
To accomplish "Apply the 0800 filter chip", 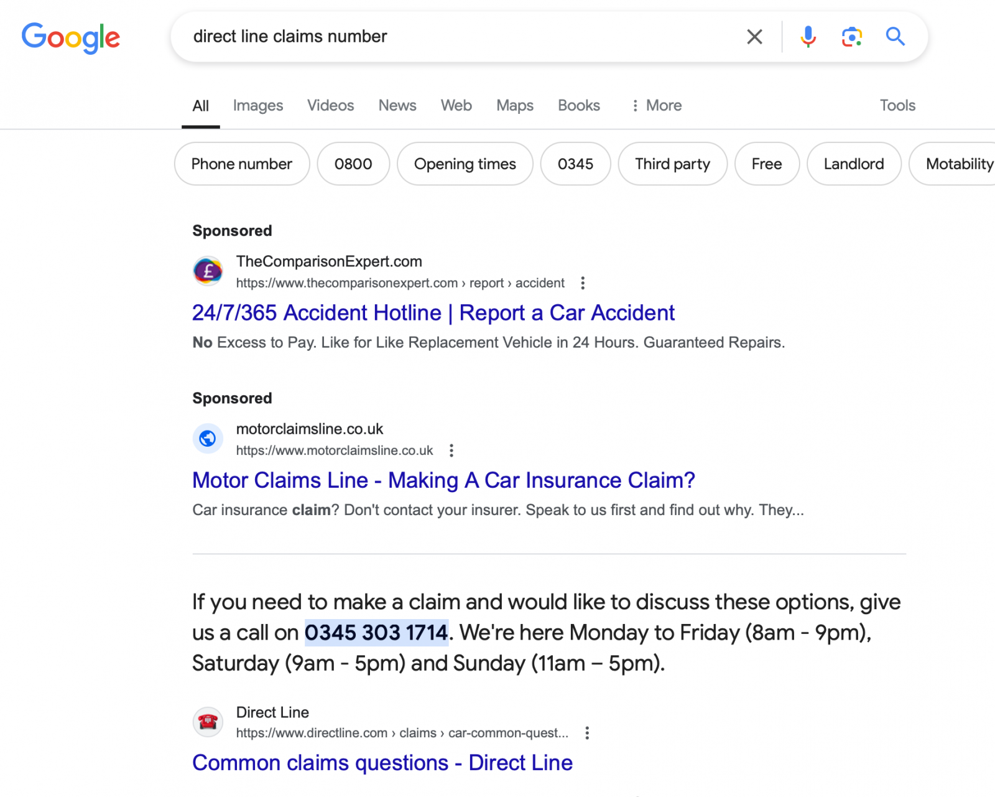I will pyautogui.click(x=353, y=164).
